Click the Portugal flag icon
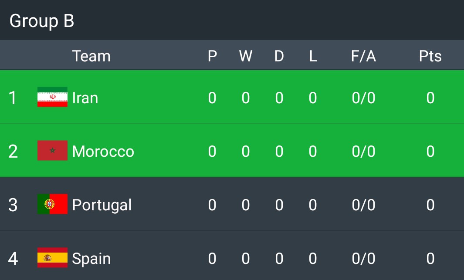 click(x=52, y=204)
